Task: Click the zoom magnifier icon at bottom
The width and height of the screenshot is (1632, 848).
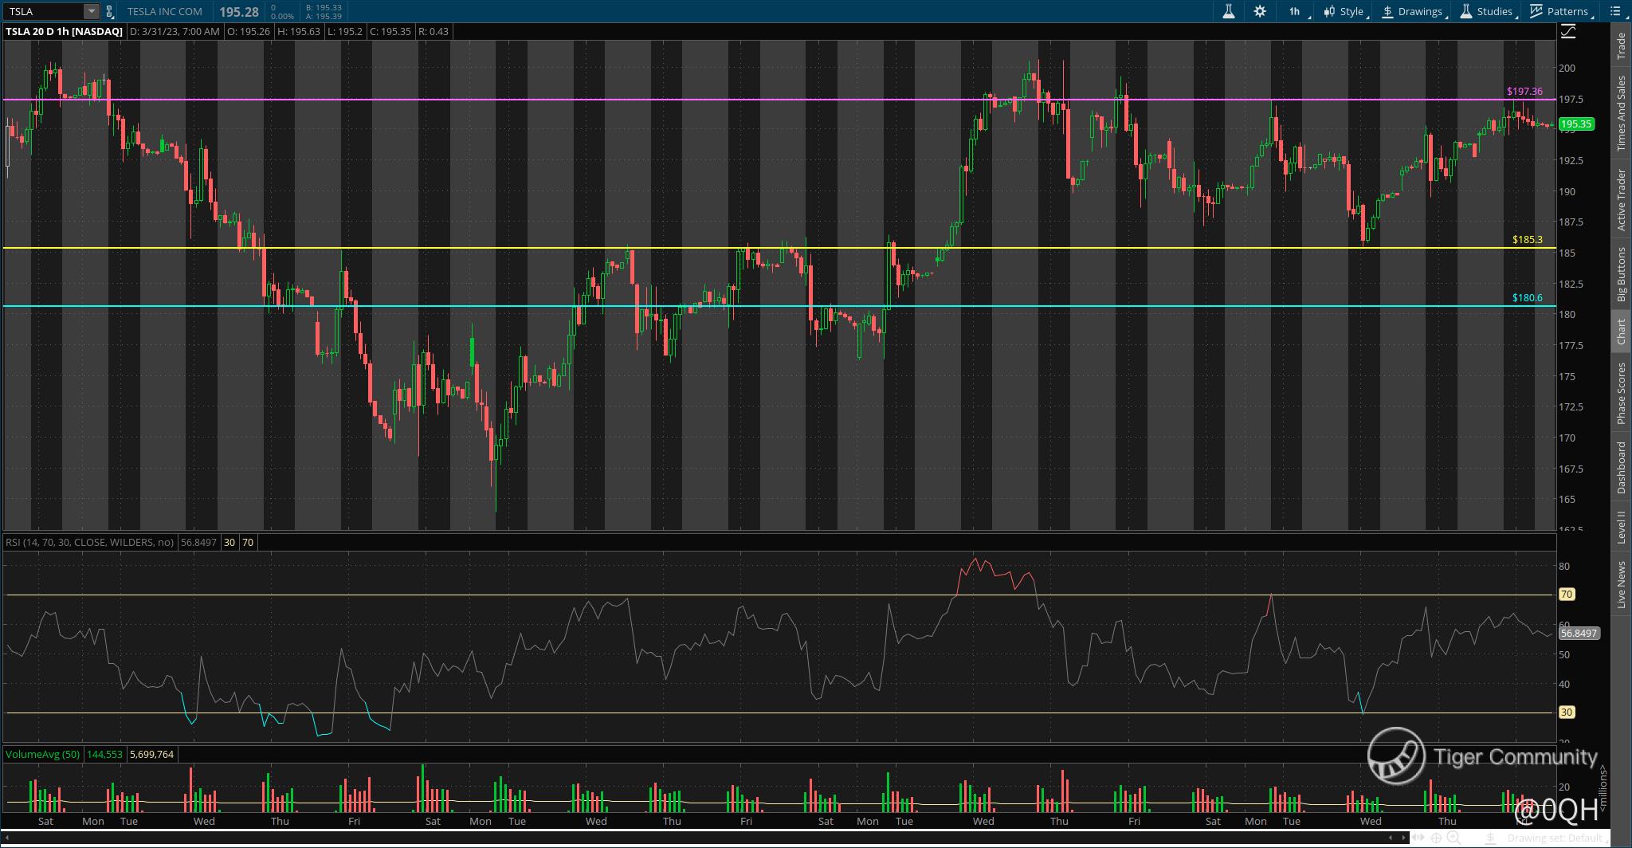Action: click(x=1453, y=838)
